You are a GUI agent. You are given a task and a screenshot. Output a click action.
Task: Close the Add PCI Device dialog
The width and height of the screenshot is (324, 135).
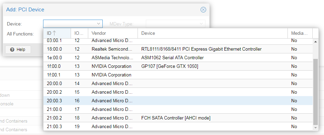coord(203,10)
